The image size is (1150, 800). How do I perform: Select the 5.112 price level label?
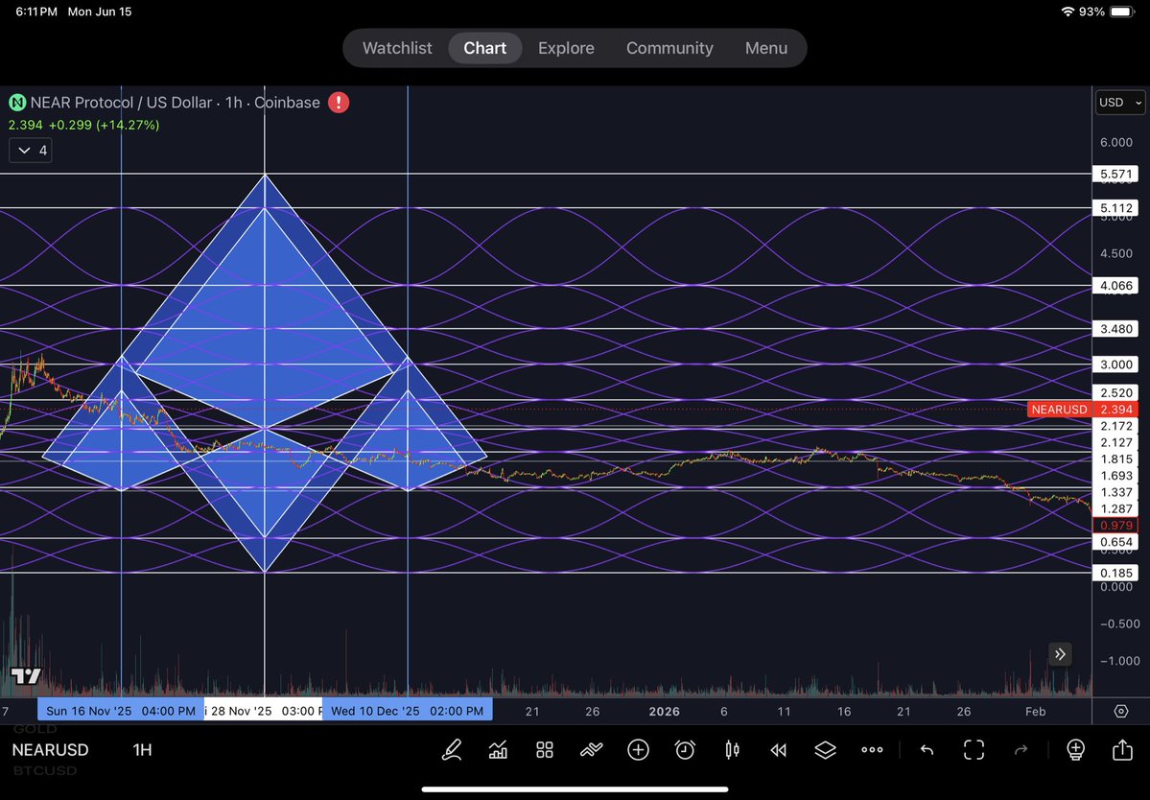click(1115, 208)
